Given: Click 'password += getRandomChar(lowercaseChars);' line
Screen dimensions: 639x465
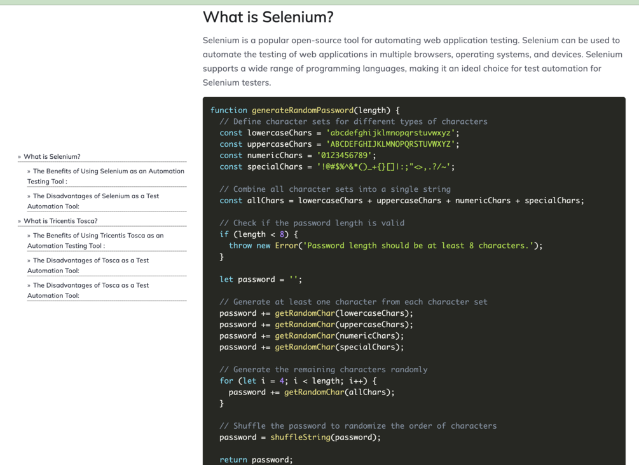Looking at the screenshot, I should 316,313.
